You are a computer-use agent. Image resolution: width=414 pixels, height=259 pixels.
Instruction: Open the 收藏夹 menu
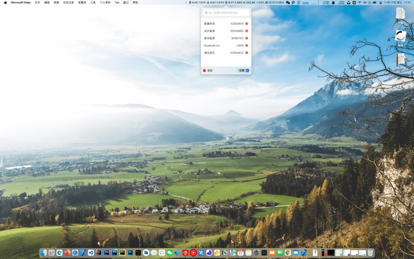82,3
